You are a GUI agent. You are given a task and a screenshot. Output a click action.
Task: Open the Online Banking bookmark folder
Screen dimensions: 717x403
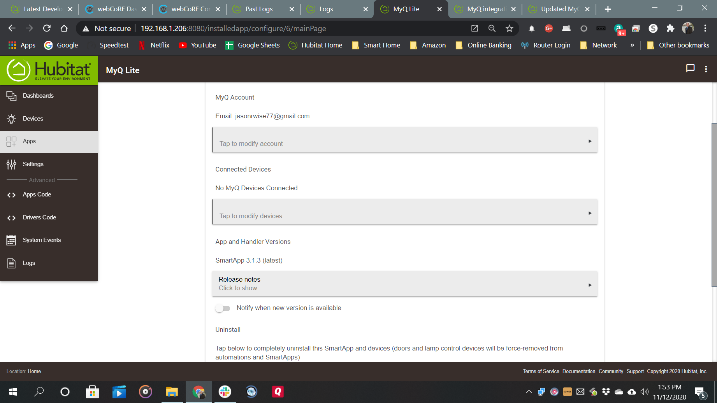click(x=483, y=45)
